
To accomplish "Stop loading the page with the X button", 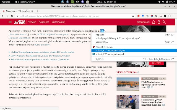I will (12, 16).
